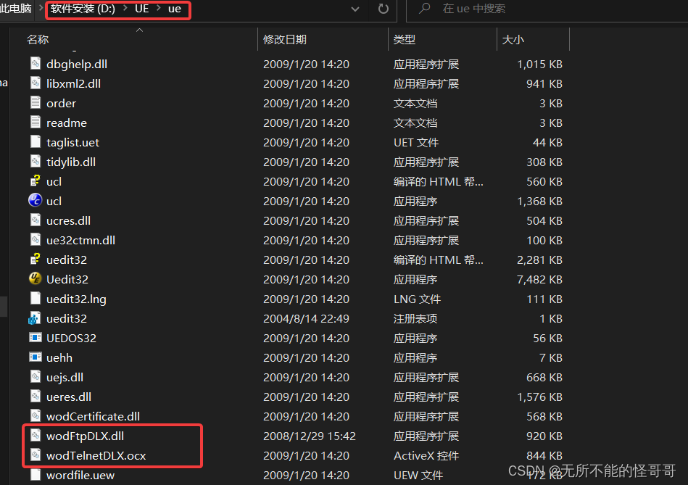Click the taglist.uet file icon

(x=36, y=142)
